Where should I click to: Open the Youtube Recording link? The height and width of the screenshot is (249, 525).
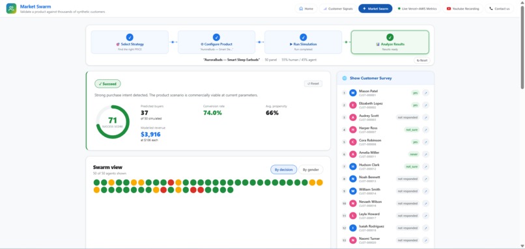pos(462,8)
